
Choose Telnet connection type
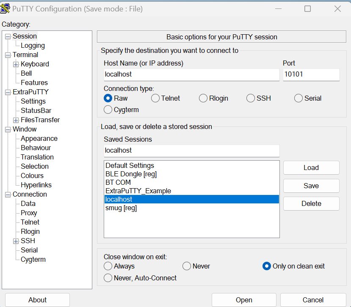click(155, 99)
